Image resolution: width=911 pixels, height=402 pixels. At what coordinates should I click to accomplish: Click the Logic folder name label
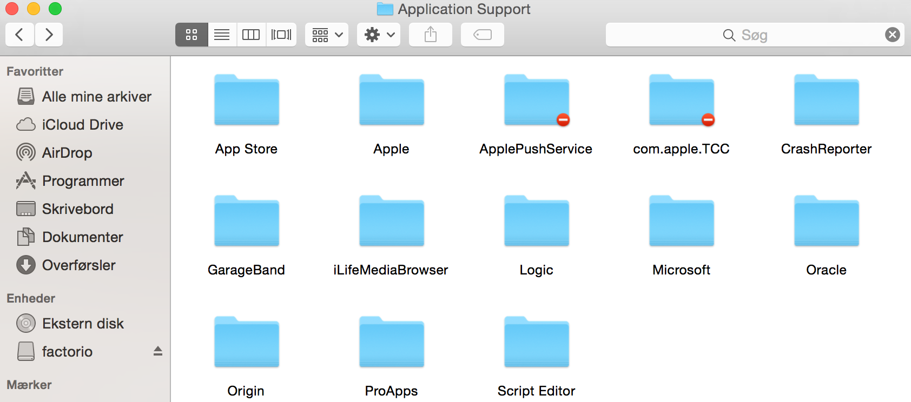tap(536, 270)
